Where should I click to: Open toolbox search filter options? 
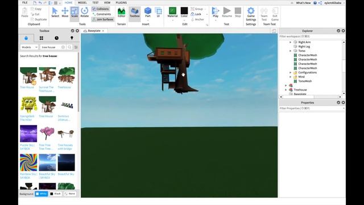coord(76,47)
